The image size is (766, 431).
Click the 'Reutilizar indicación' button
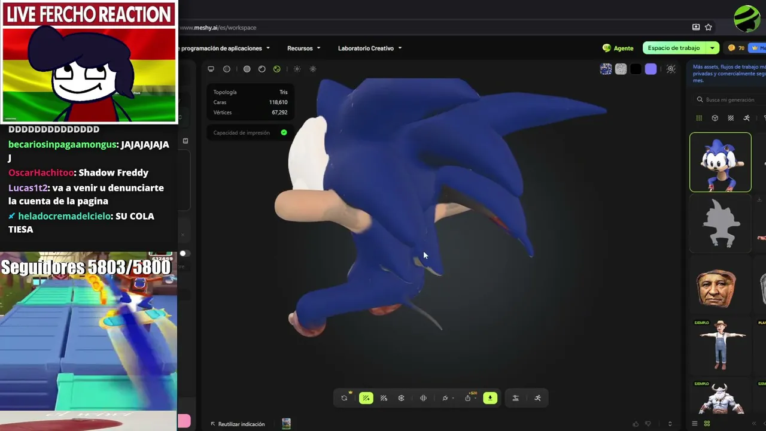237,424
